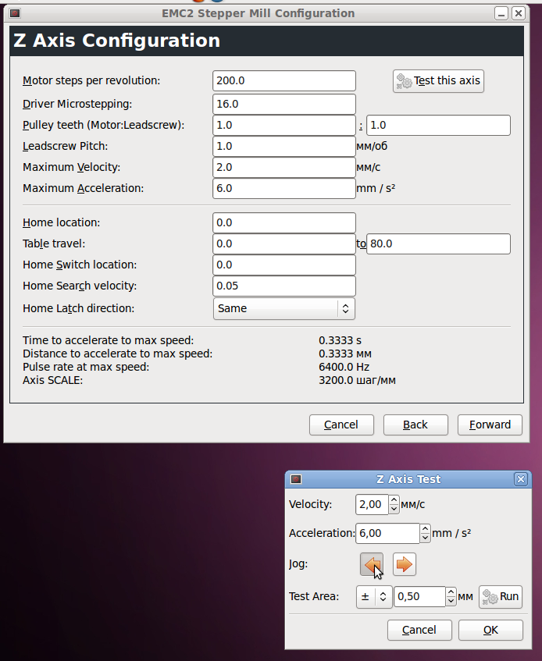Viewport: 542px width, 661px height.
Task: Confirm Z Axis Test with OK
Action: (x=490, y=631)
